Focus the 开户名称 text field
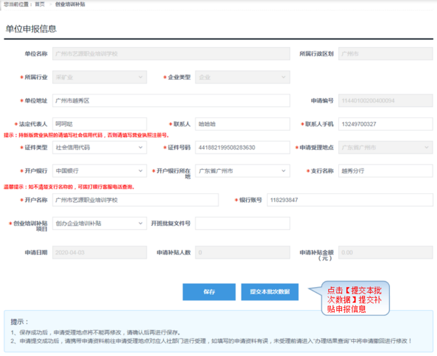Viewport: 437px width, 356px height. [x=135, y=199]
